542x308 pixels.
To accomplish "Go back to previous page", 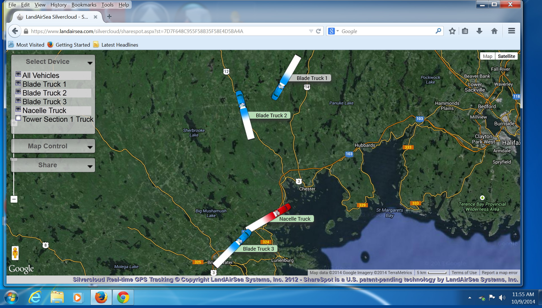I will pyautogui.click(x=15, y=31).
